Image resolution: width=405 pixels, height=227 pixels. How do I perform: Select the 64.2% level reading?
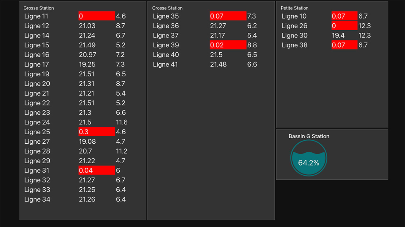309,163
